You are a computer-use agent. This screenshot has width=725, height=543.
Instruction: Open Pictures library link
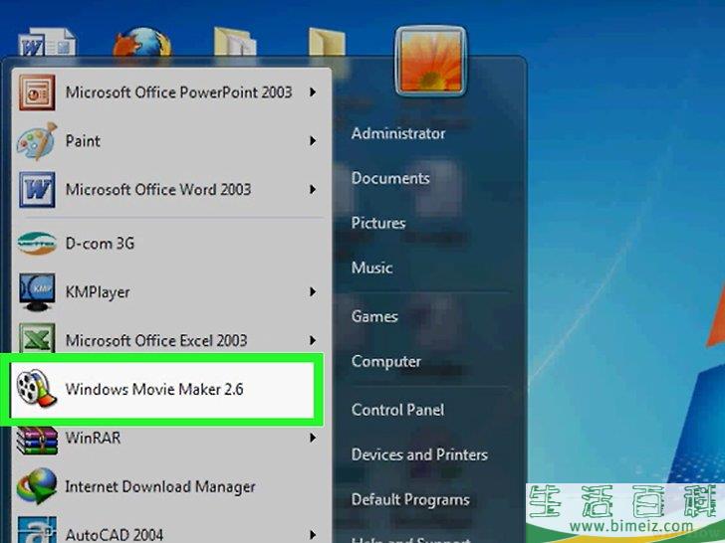tap(378, 223)
